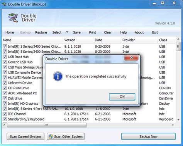
Task: Uncheck the Disk drive checkbox
Action: pos(5,98)
